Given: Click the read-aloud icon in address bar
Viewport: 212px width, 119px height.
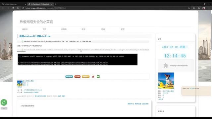Looking at the screenshot, I should pyautogui.click(x=188, y=8).
